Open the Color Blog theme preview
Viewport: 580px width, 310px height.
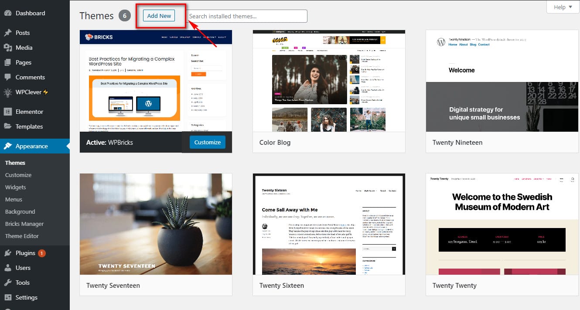[329, 81]
